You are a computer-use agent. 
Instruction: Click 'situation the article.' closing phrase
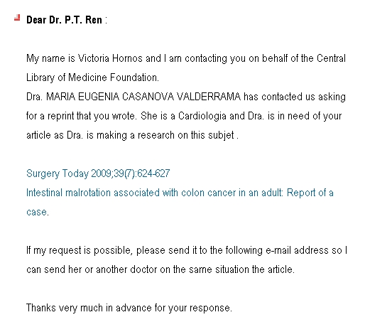255,269
